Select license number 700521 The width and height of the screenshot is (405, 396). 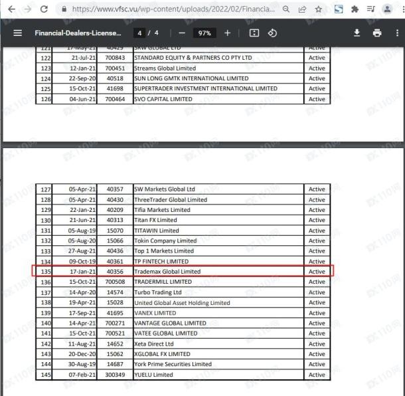(x=115, y=334)
